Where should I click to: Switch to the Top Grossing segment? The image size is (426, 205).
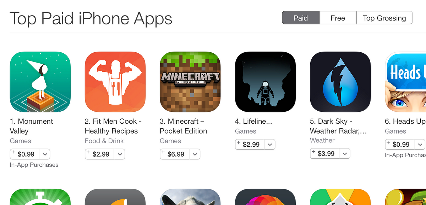point(384,18)
